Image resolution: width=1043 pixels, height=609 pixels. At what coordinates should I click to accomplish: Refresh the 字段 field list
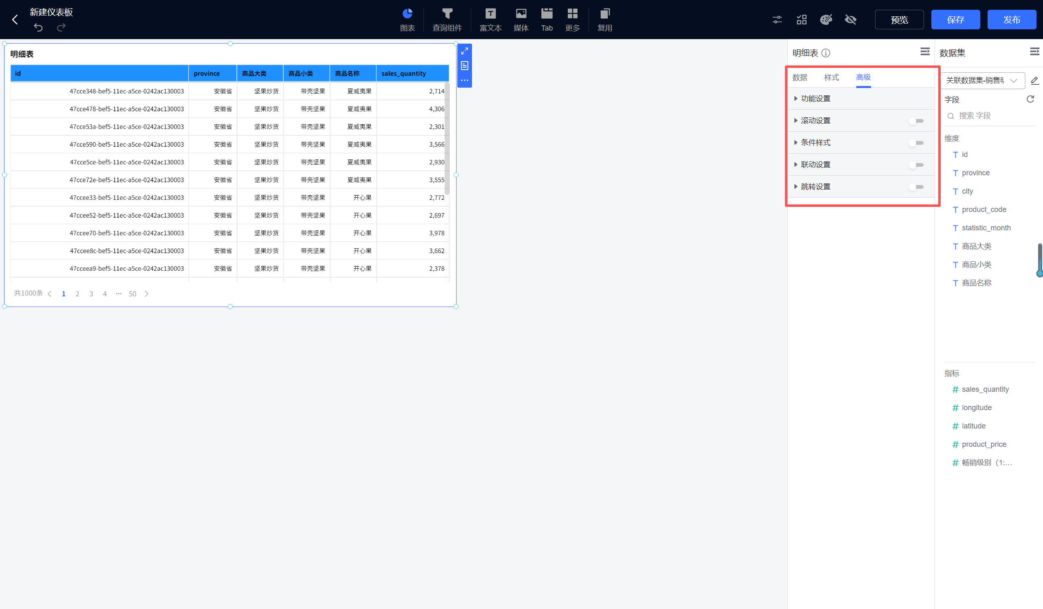pyautogui.click(x=1030, y=99)
